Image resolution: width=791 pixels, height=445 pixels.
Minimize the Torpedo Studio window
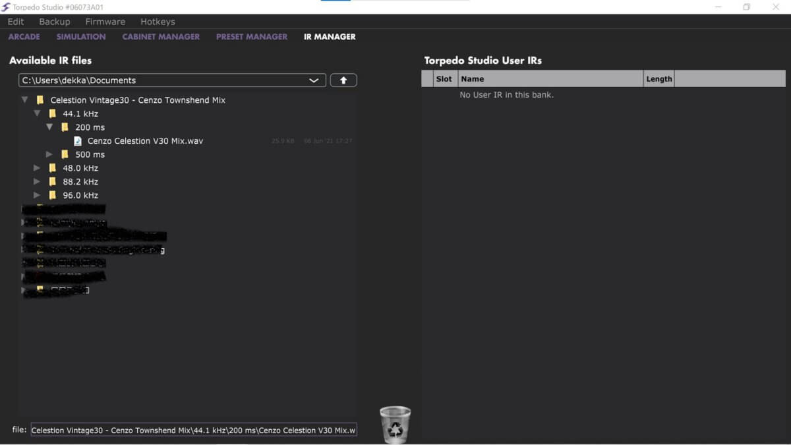717,7
